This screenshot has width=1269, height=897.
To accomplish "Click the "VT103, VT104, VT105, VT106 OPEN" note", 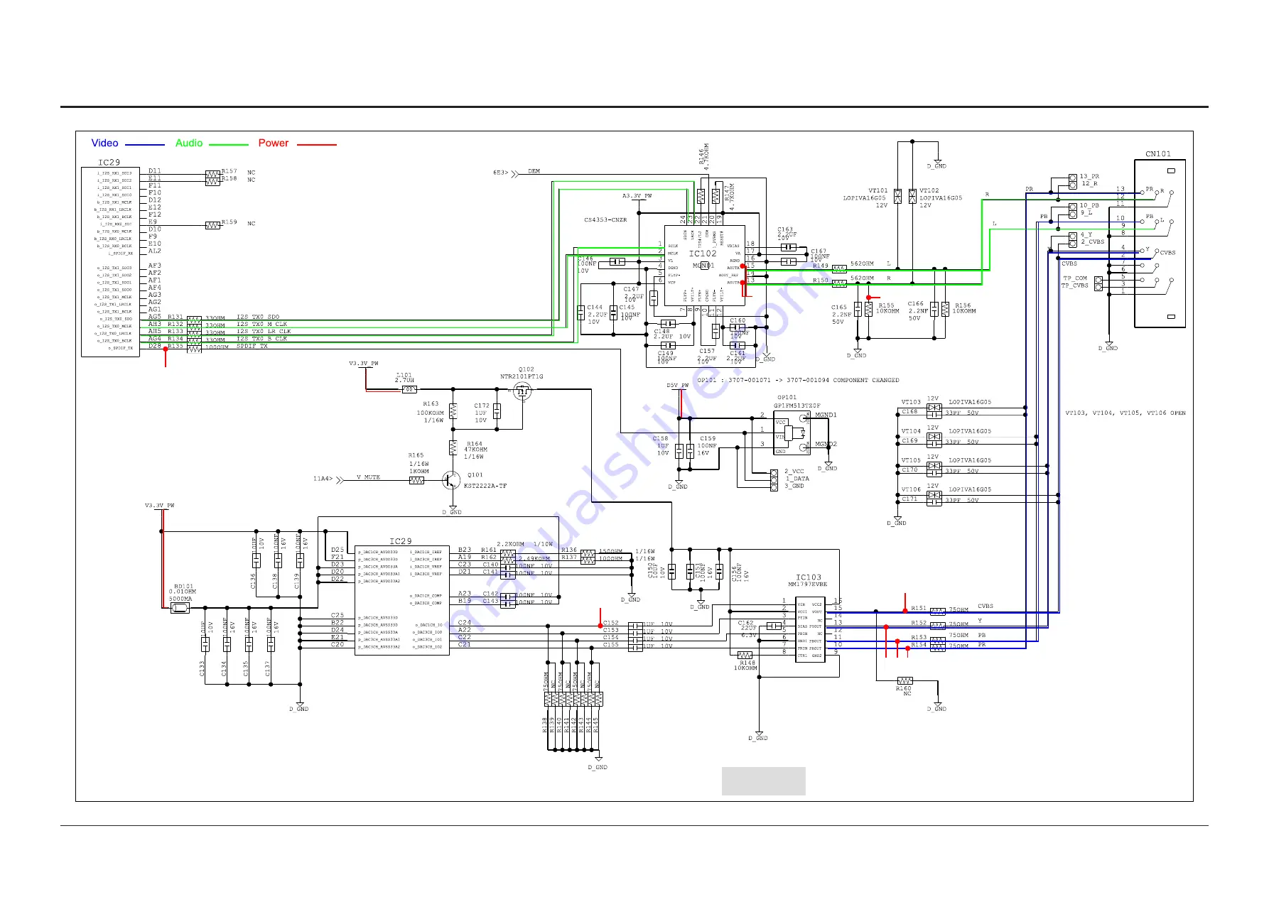I will tap(1125, 413).
